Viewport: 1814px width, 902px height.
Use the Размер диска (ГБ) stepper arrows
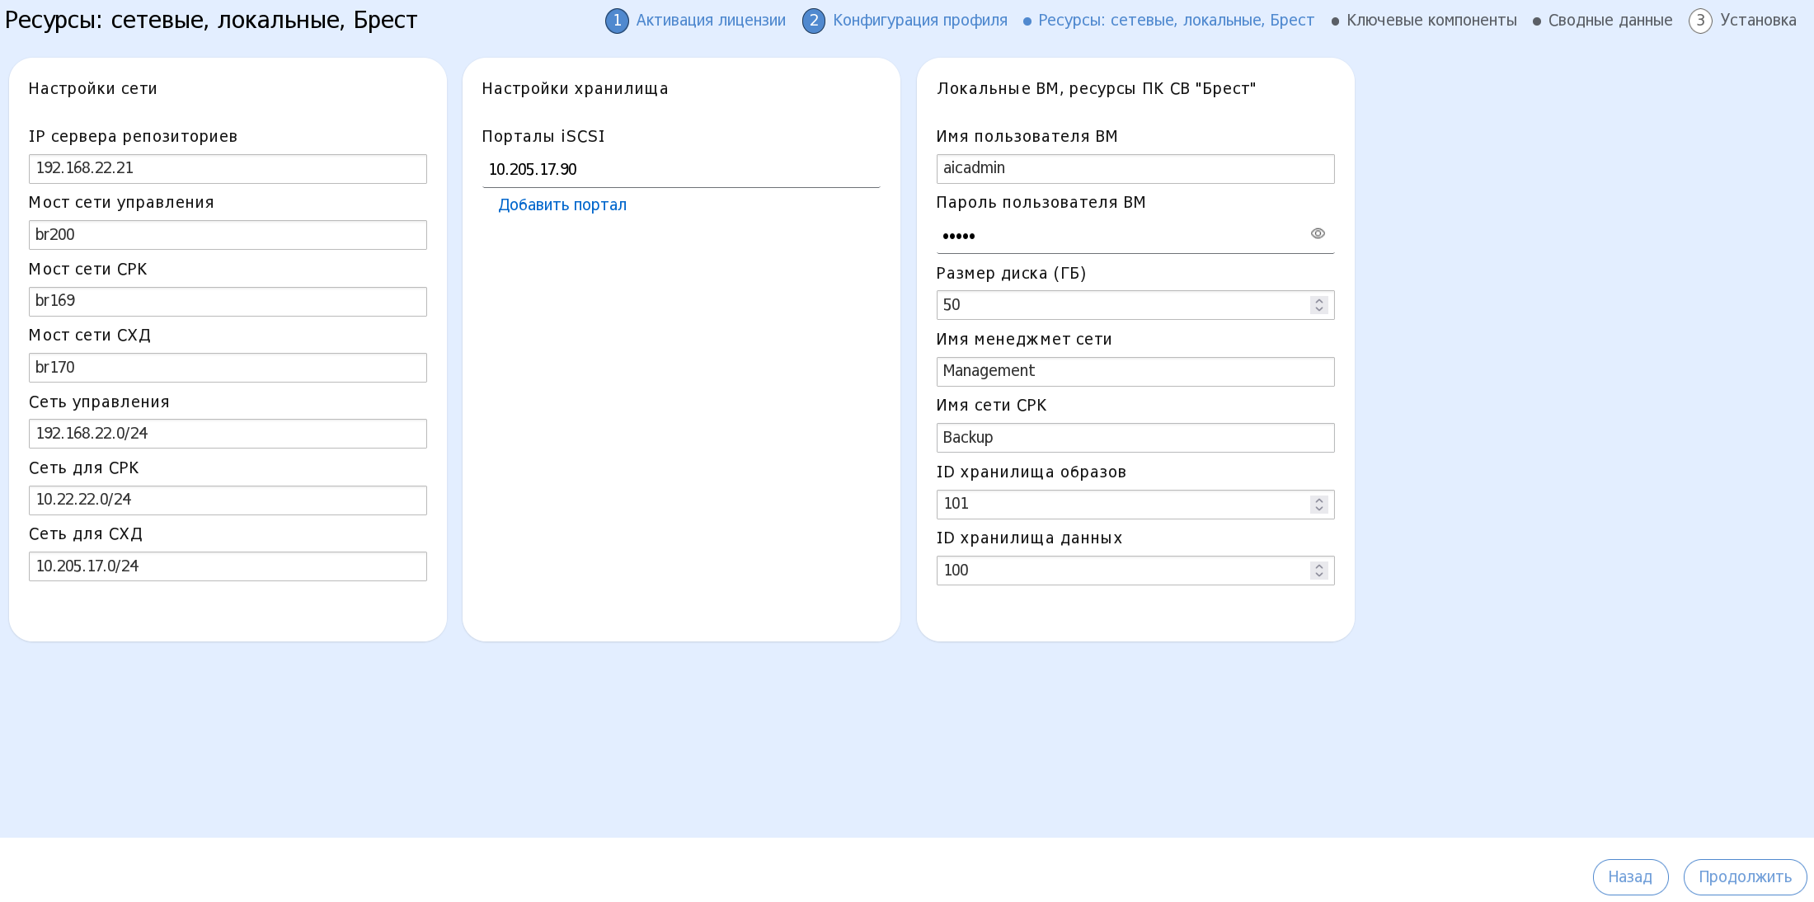[1319, 305]
